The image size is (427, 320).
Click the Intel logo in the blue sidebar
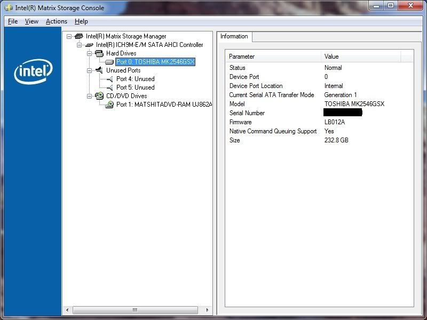(x=33, y=71)
